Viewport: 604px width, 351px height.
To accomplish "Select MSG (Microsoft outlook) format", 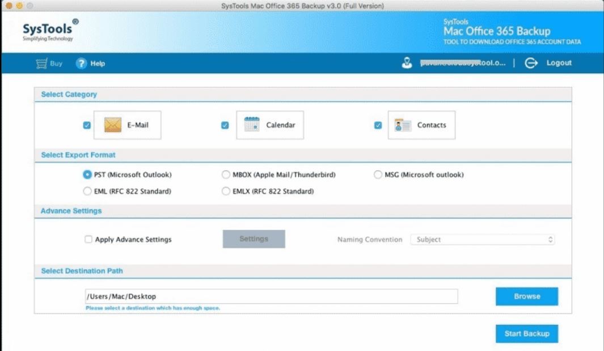I will (378, 175).
